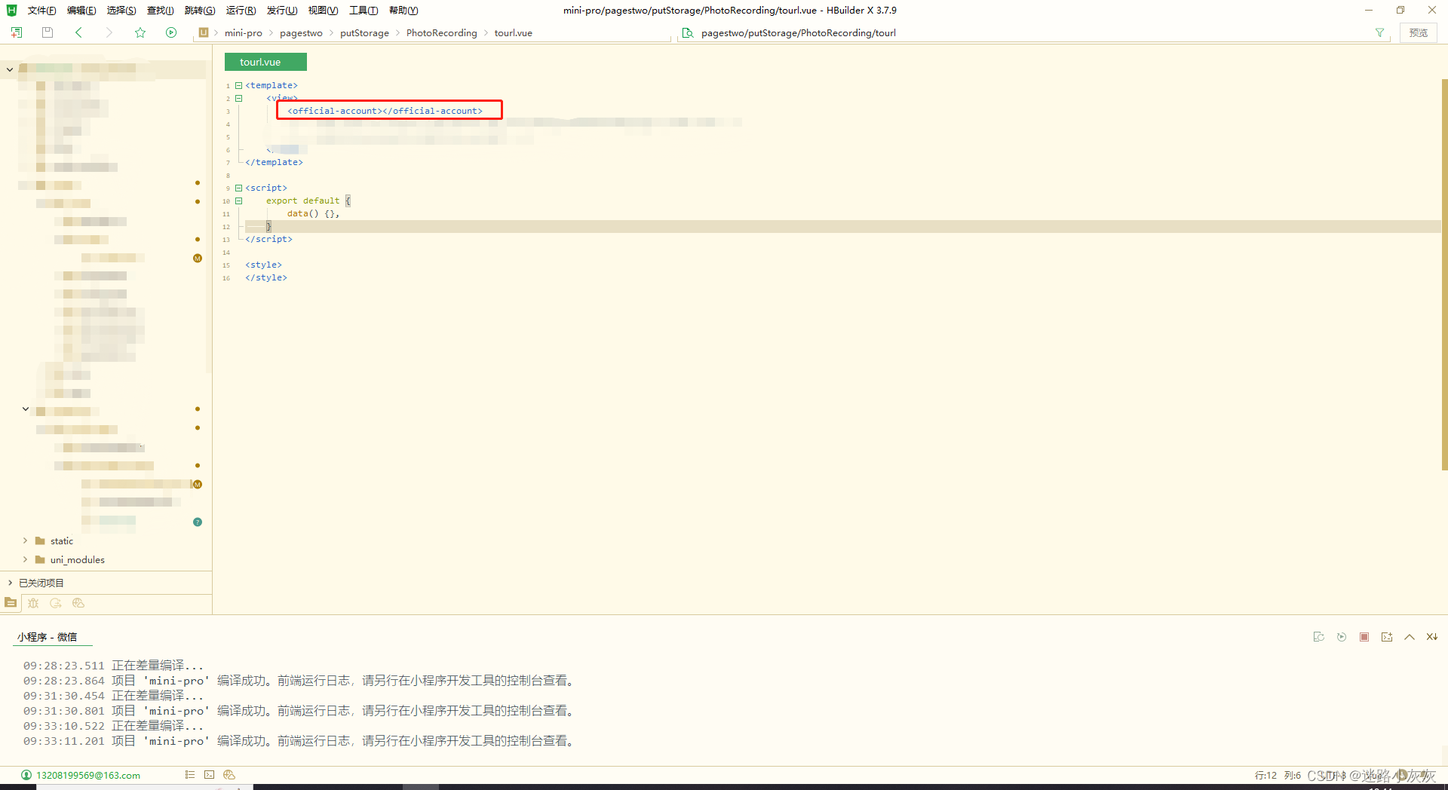The width and height of the screenshot is (1448, 790).
Task: Click the cloud globe icon in the sidebar footer
Action: (x=78, y=603)
